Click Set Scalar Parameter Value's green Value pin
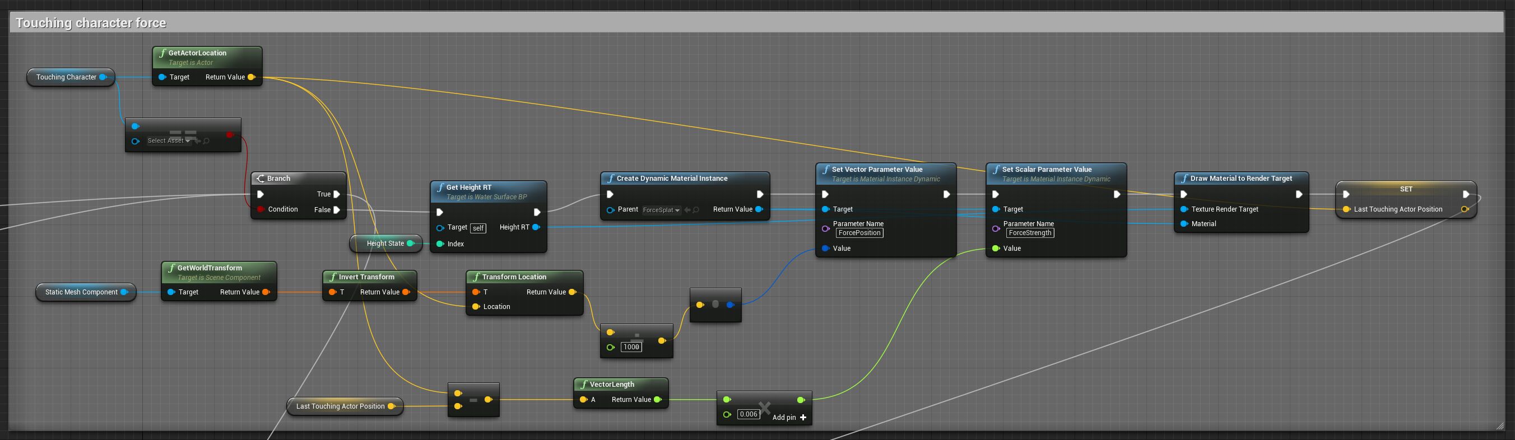The width and height of the screenshot is (1515, 440). tap(995, 249)
